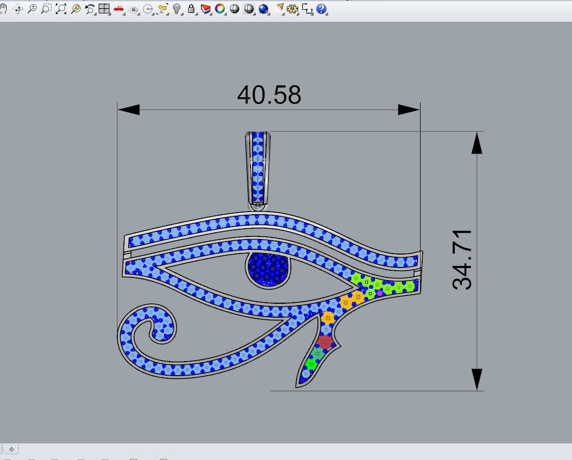Open the four-viewports layout icon
Screen dimensions: 572x460
[104, 9]
